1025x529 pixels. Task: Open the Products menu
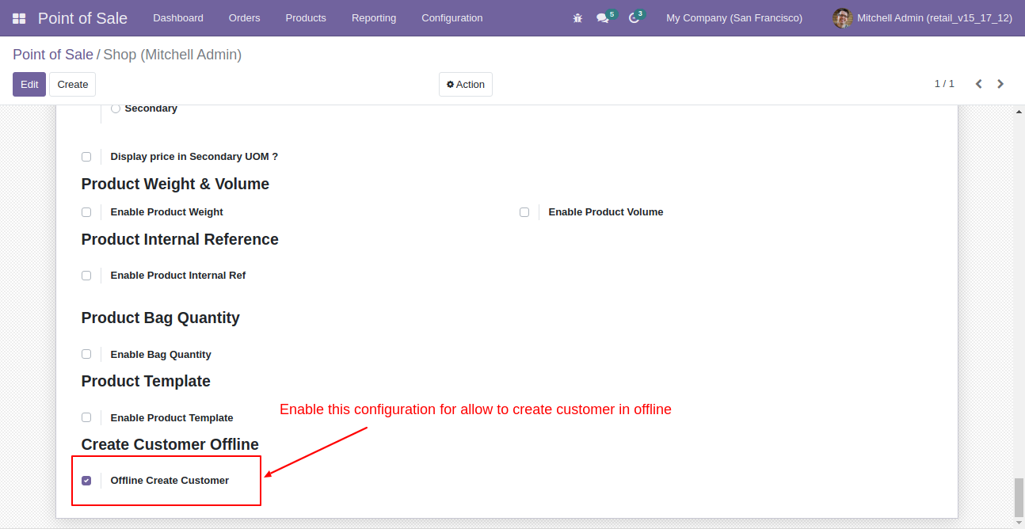coord(306,18)
